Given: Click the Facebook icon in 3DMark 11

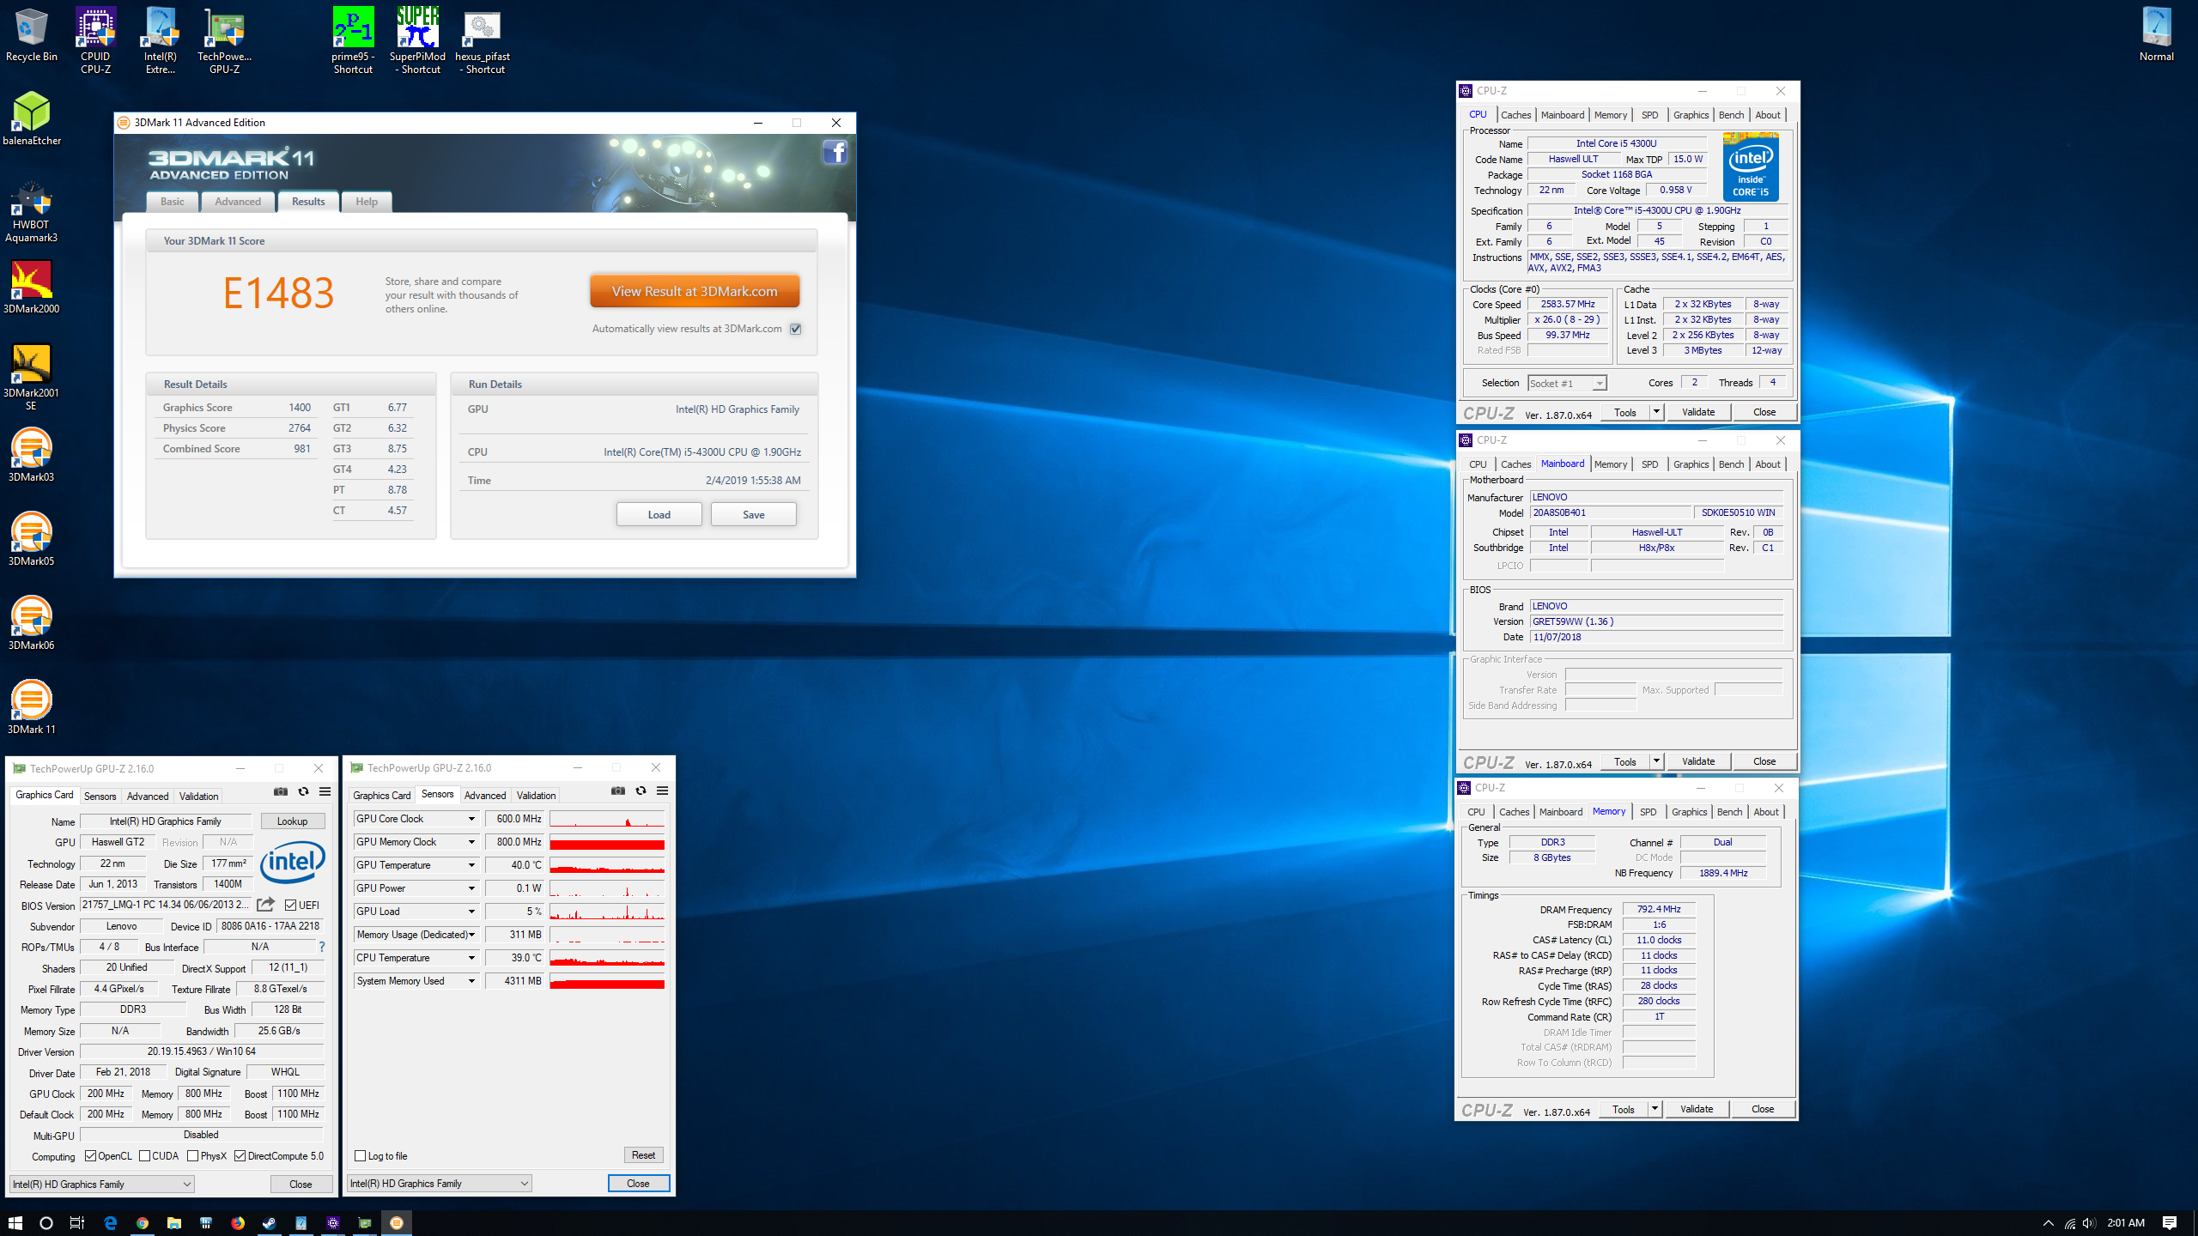Looking at the screenshot, I should [835, 153].
